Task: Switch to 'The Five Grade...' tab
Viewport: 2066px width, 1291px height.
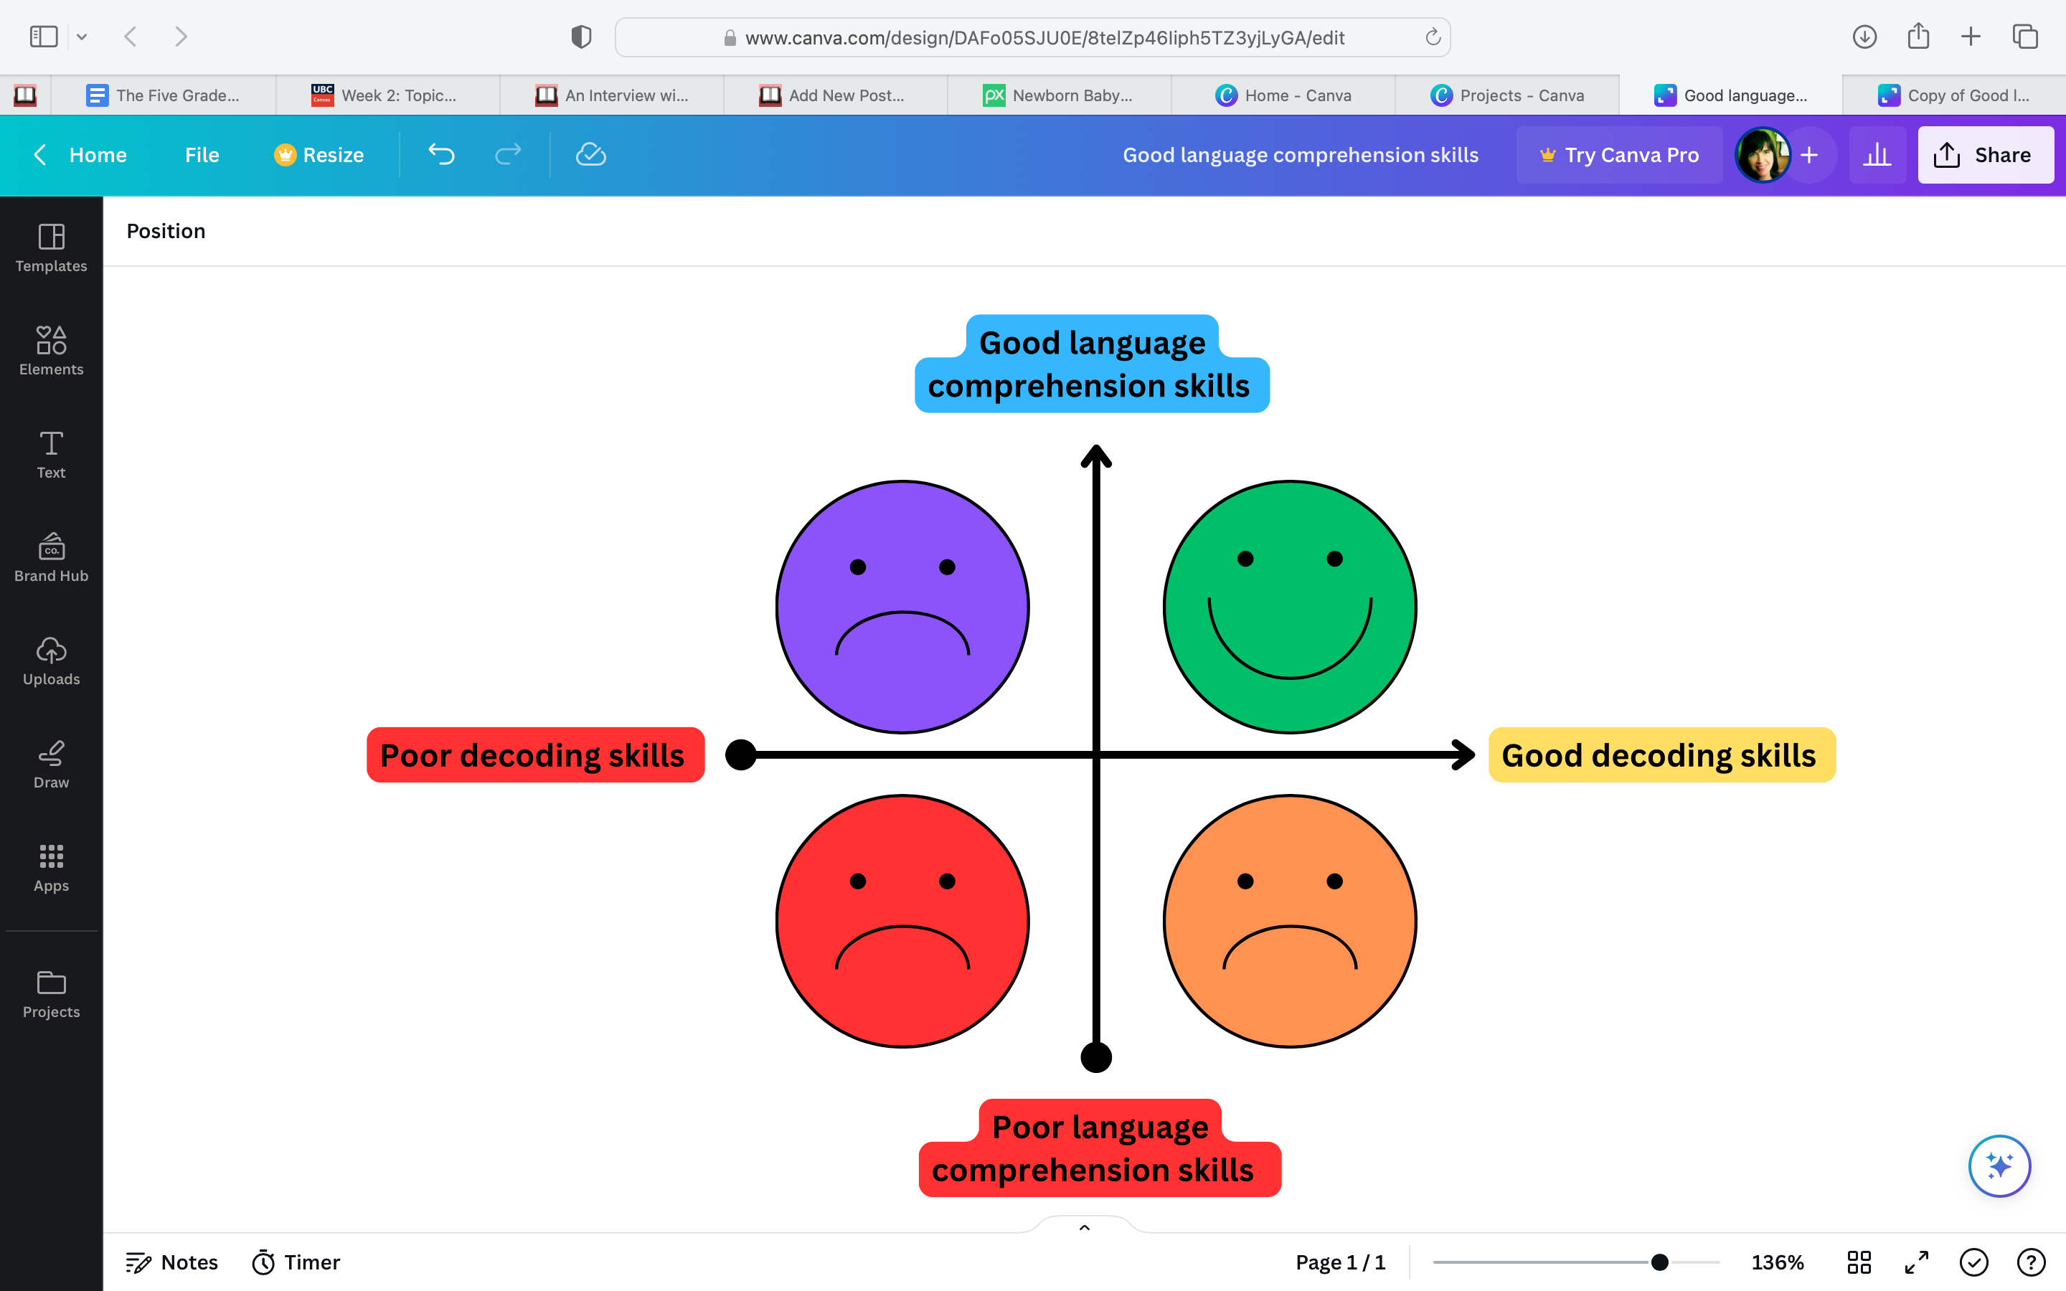Action: tap(164, 95)
